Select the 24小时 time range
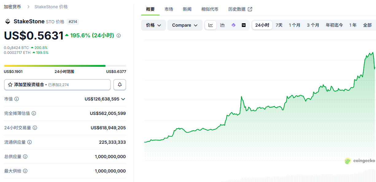The image size is (376, 182). point(262,25)
